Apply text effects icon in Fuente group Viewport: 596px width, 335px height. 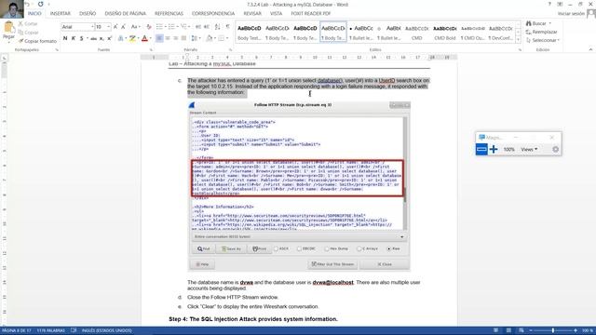(120, 38)
